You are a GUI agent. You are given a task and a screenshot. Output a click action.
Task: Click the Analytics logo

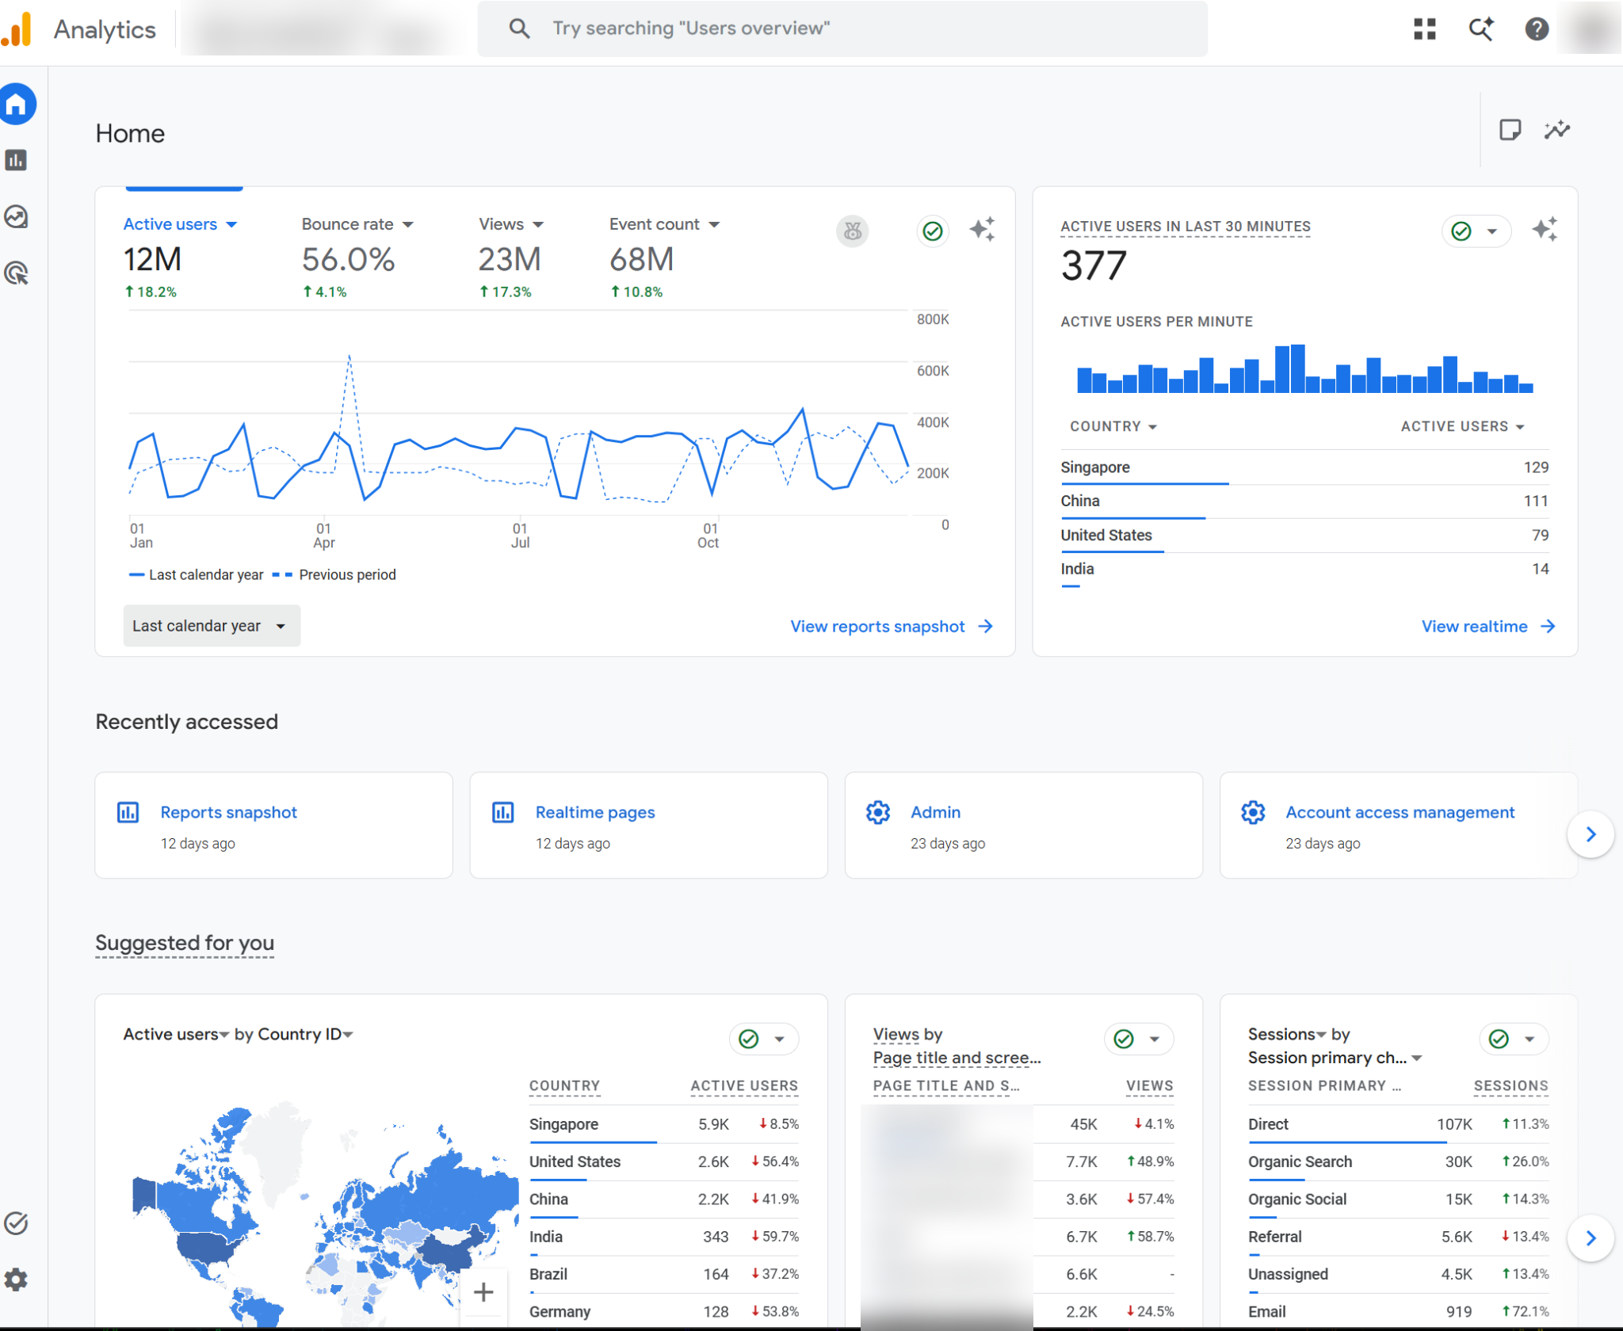click(17, 29)
